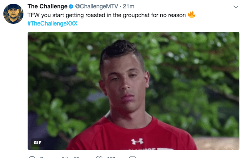Retweet using the retweet arrows icon

tap(65, 157)
